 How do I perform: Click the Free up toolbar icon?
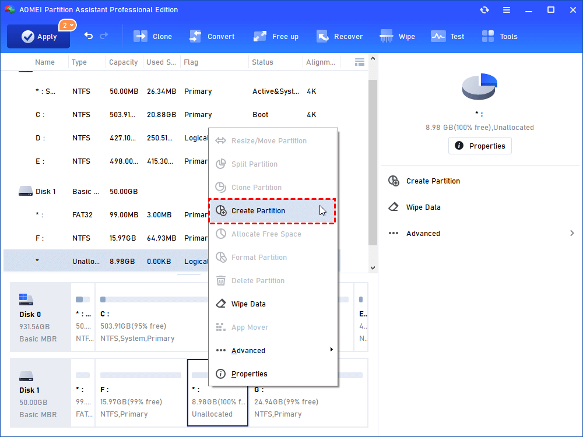260,36
